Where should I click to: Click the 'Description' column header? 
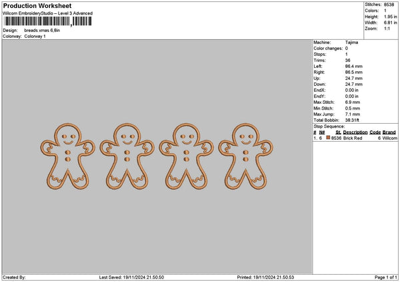click(x=355, y=132)
